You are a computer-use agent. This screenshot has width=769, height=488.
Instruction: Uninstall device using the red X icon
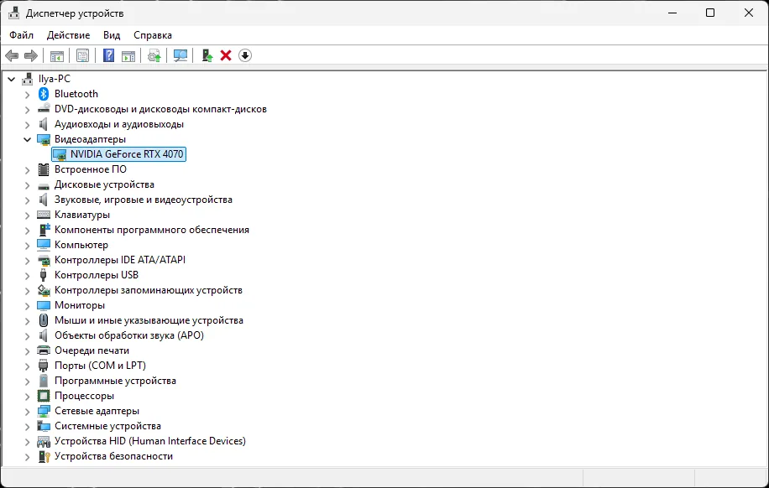click(226, 55)
